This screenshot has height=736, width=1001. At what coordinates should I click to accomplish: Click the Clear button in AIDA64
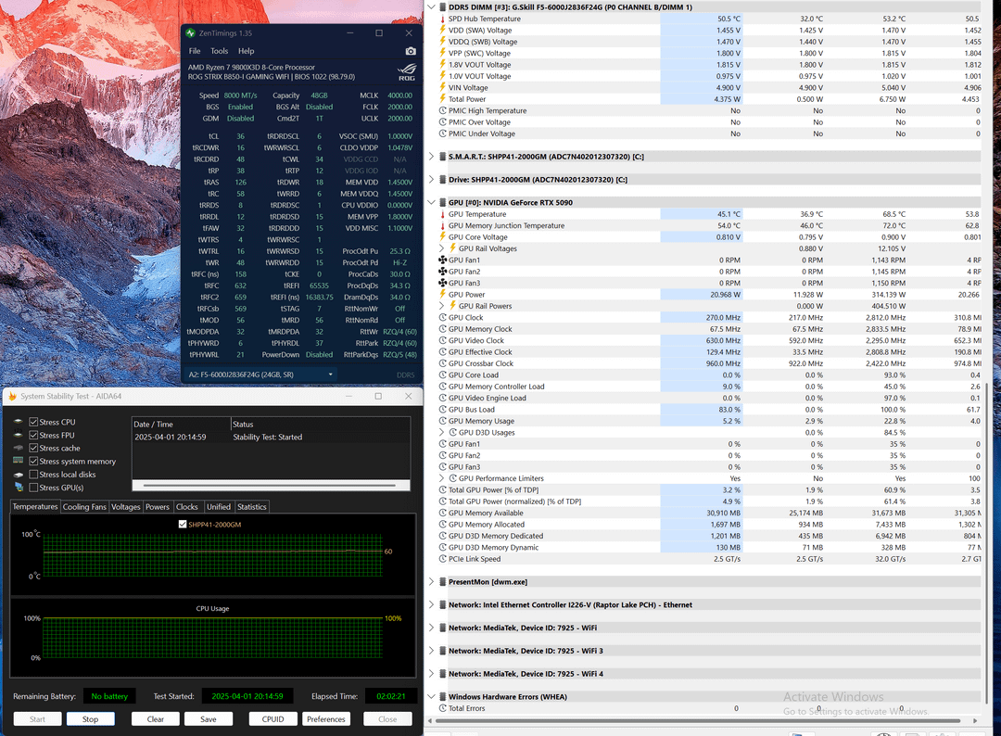155,719
